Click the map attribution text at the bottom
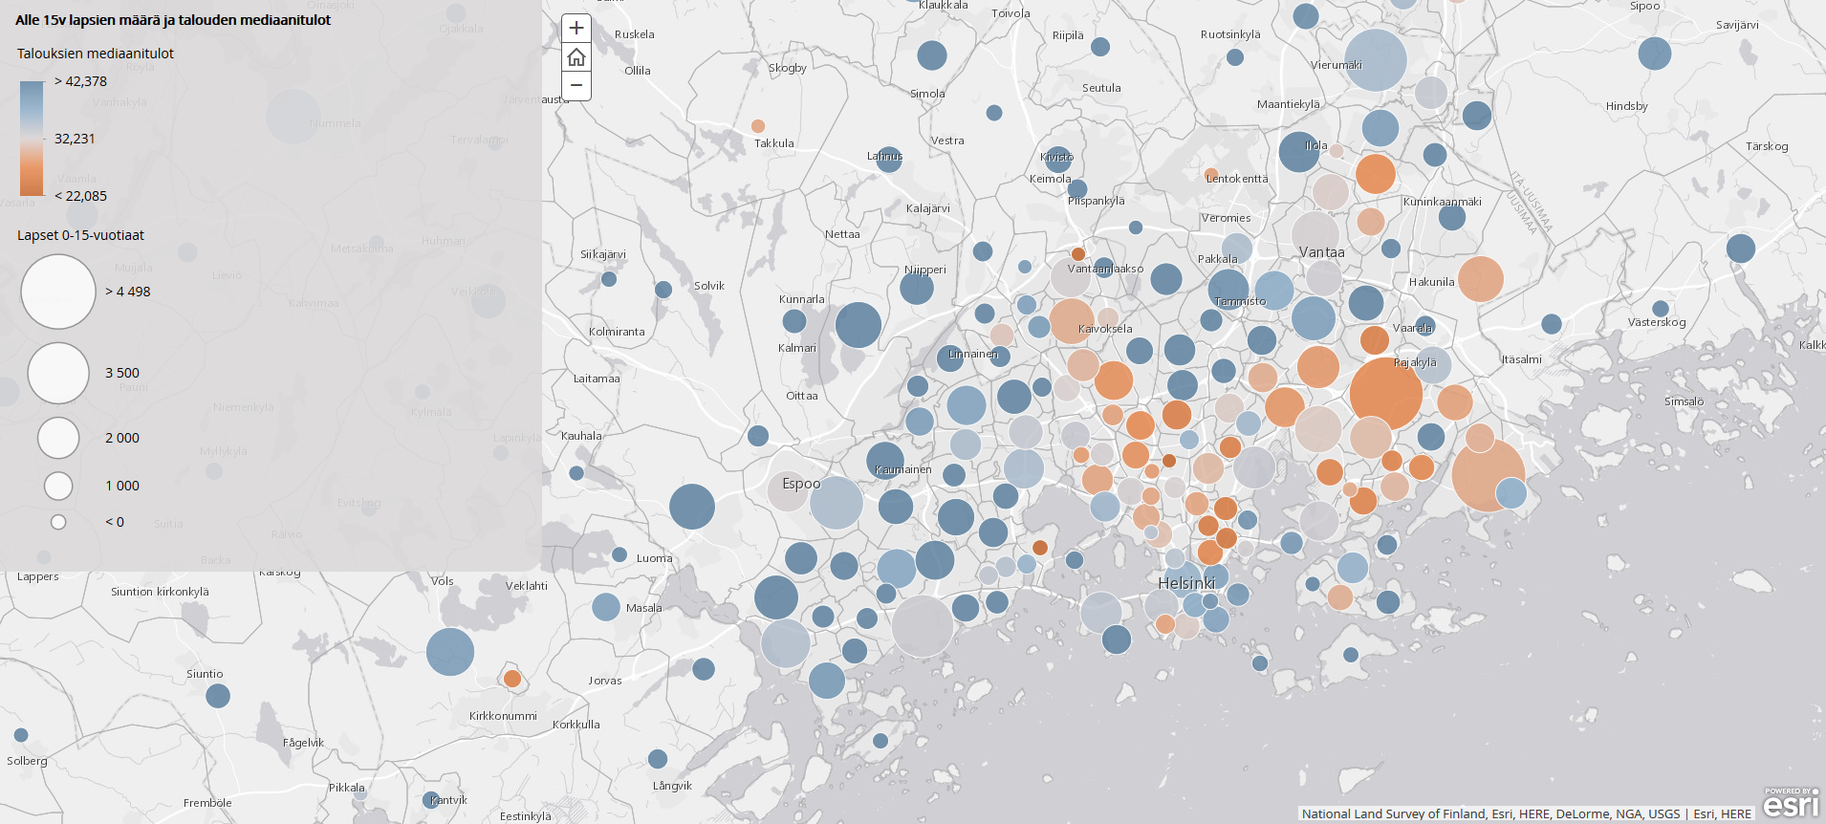This screenshot has height=824, width=1826. coord(1526,813)
